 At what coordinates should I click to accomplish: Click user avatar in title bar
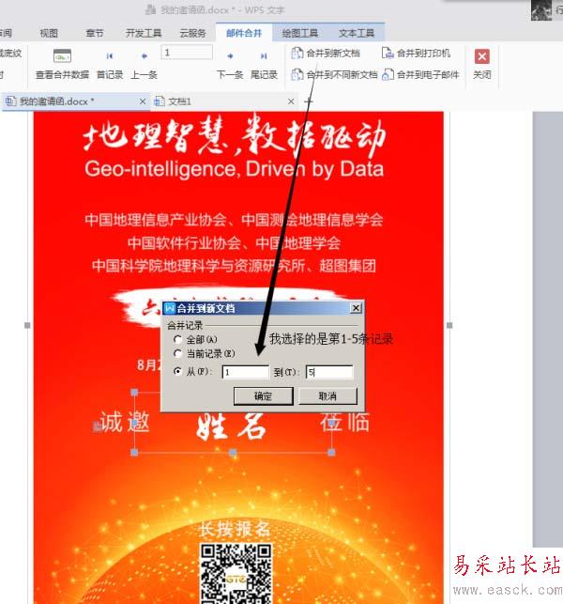tap(541, 9)
